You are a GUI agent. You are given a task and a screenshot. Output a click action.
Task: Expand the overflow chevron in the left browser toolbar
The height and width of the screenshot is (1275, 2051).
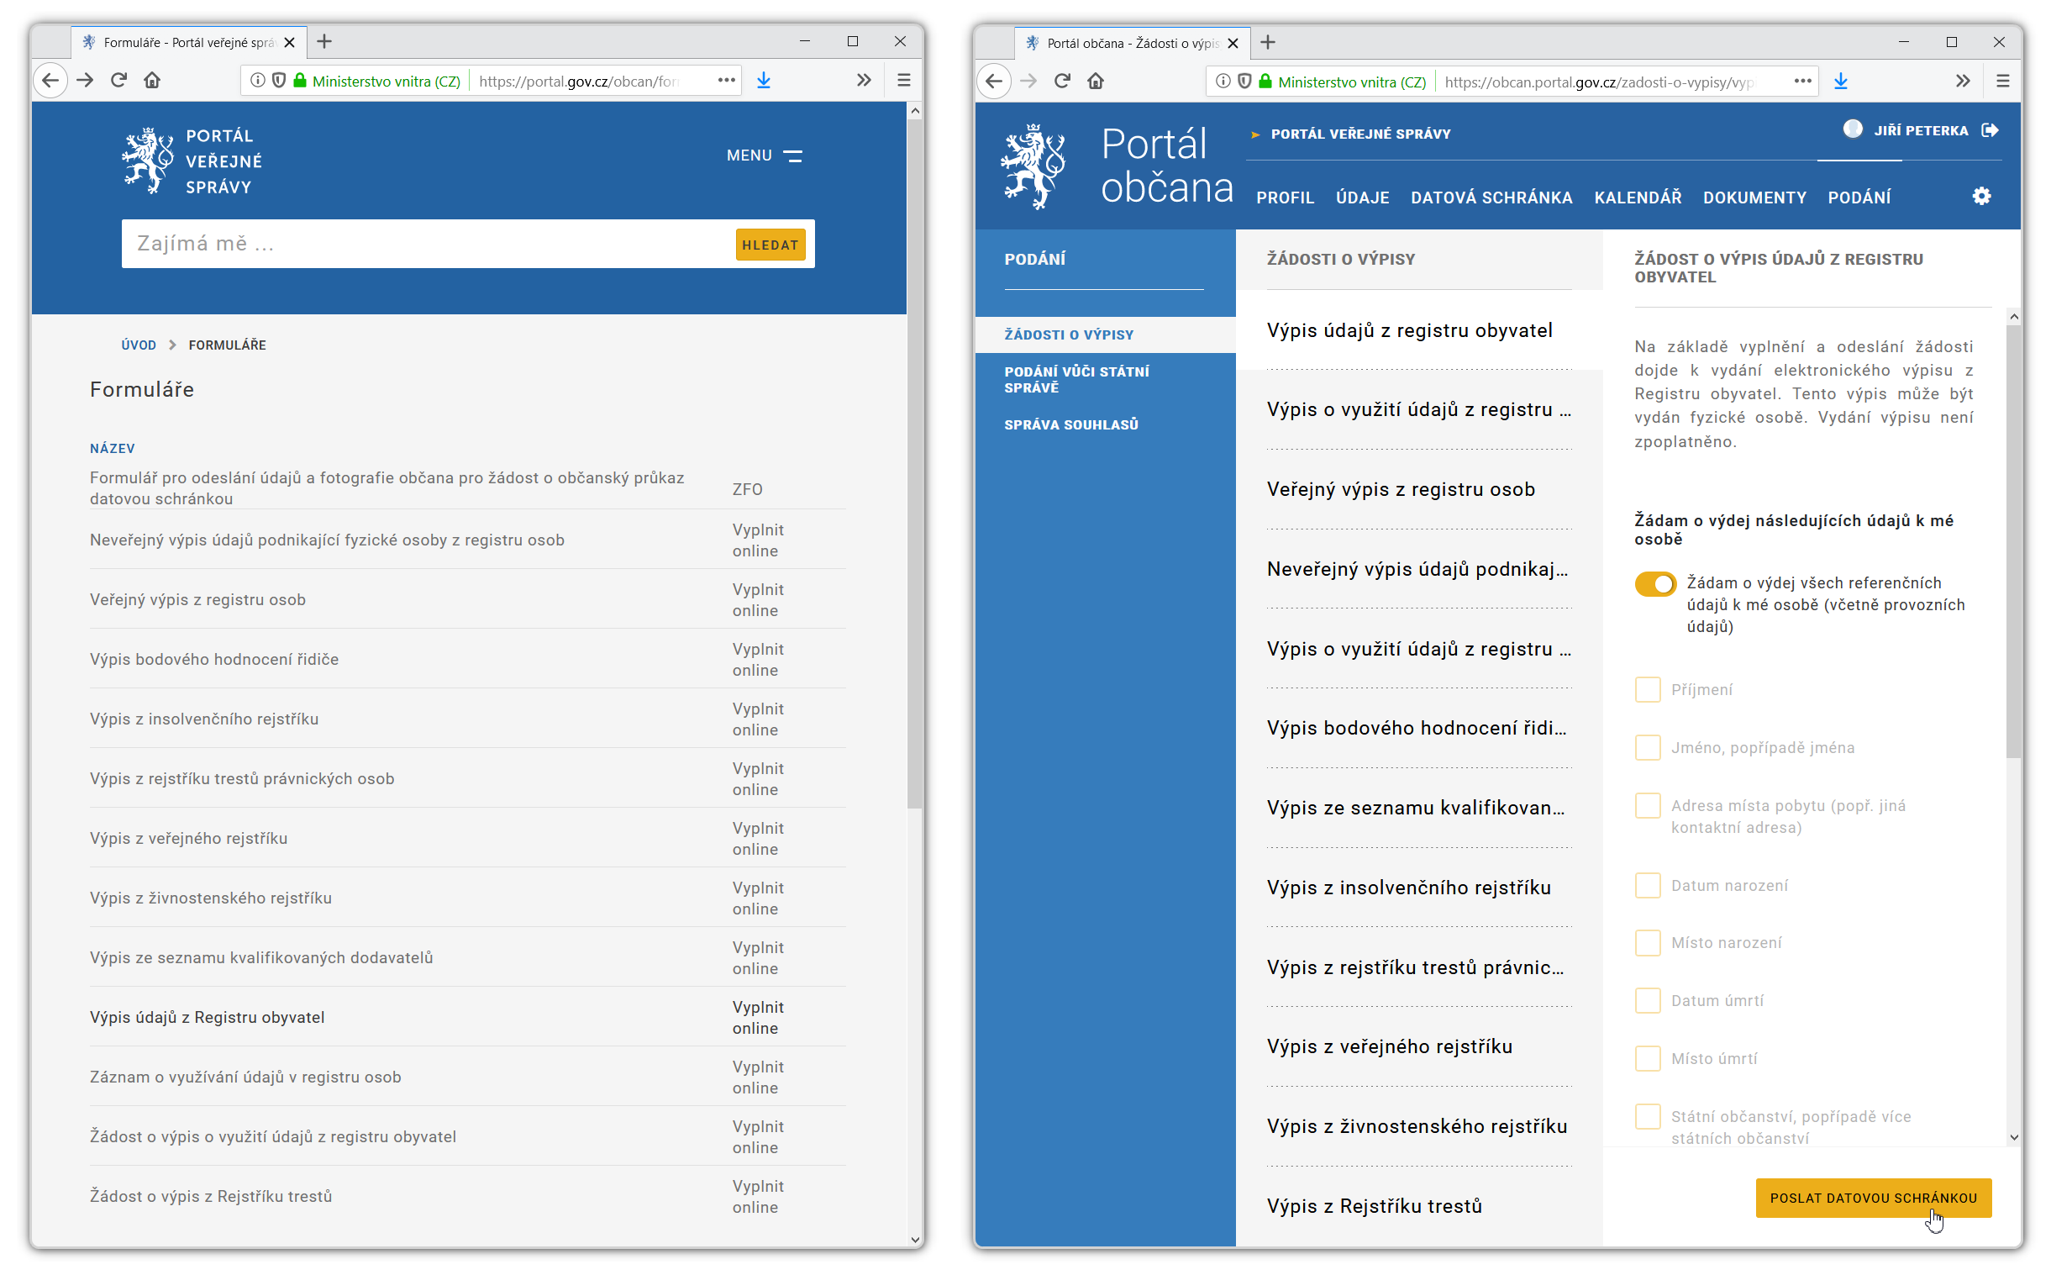[x=864, y=81]
